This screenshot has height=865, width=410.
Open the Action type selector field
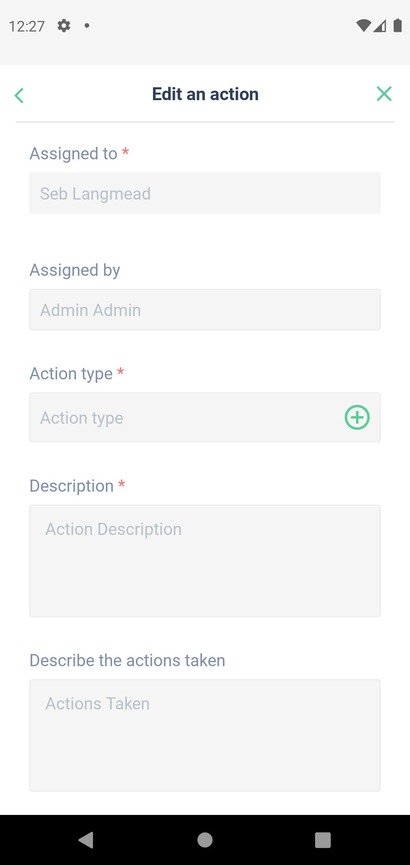205,417
